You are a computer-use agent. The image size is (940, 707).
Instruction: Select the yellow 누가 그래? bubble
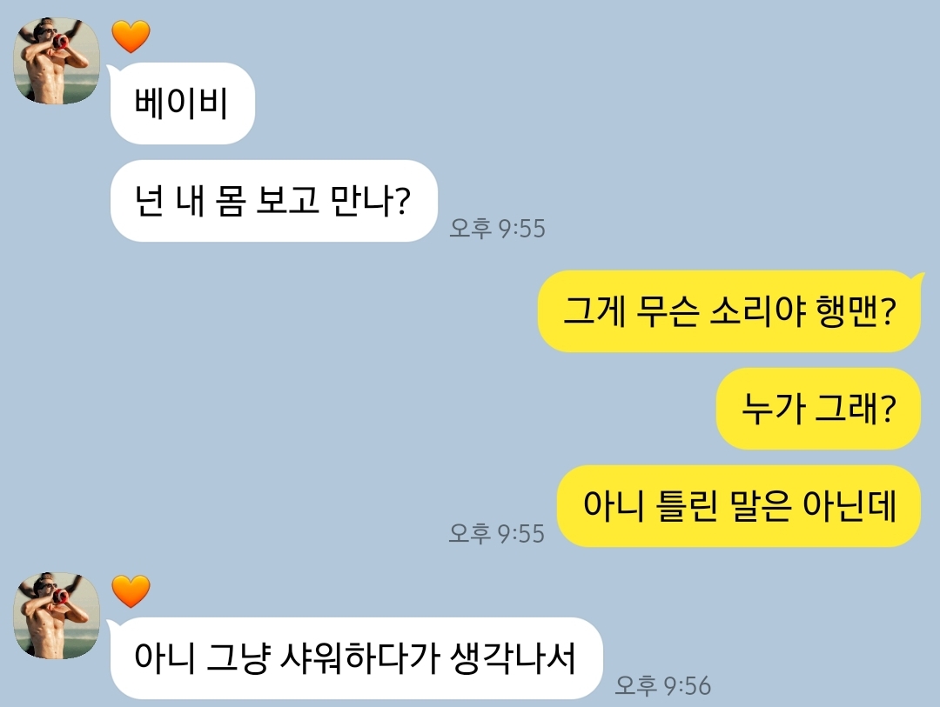pyautogui.click(x=818, y=409)
